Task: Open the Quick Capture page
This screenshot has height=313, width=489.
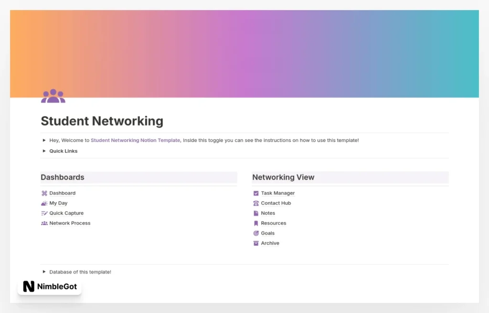Action: point(66,213)
